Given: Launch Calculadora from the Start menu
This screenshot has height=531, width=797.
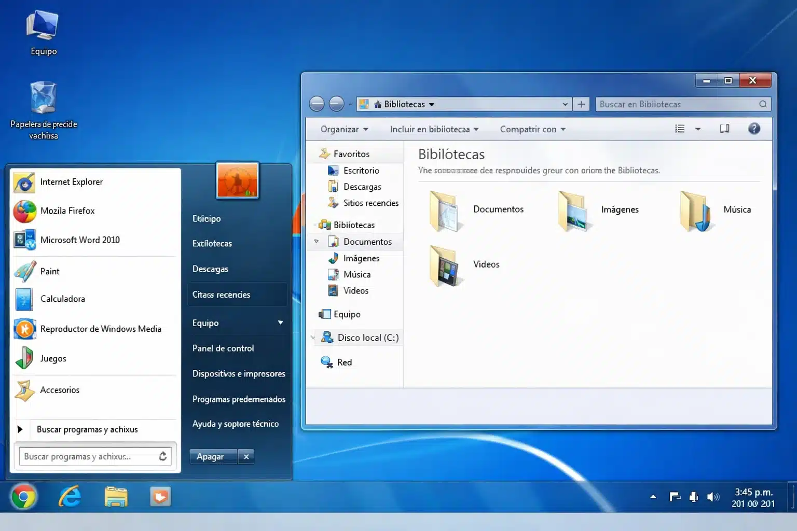Looking at the screenshot, I should coord(62,299).
